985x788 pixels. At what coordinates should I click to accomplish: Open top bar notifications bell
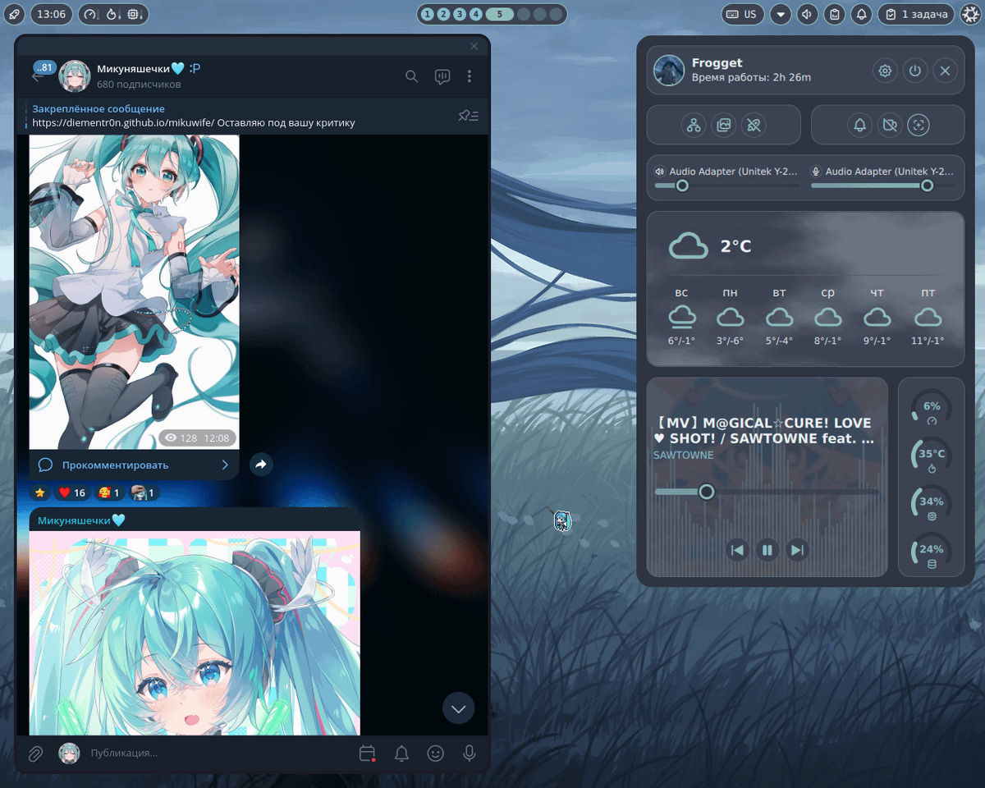[x=861, y=14]
